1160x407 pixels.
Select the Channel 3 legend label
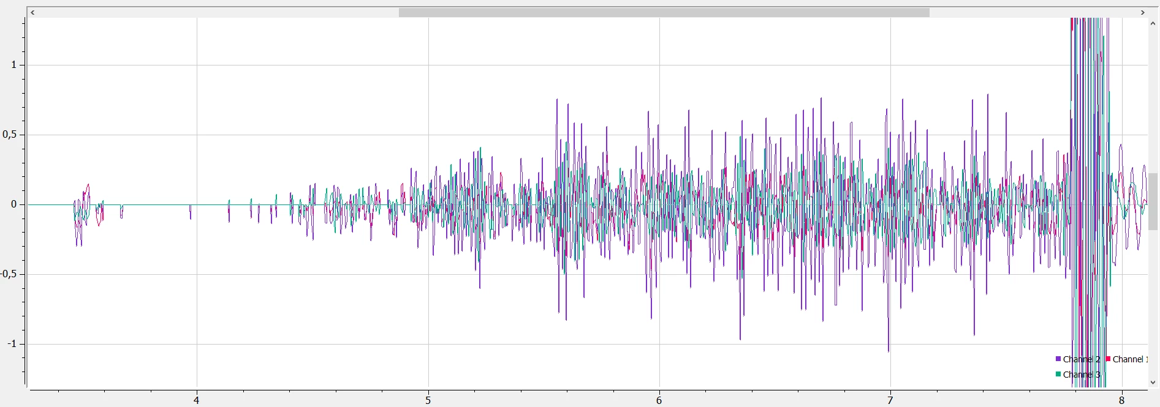point(1082,375)
